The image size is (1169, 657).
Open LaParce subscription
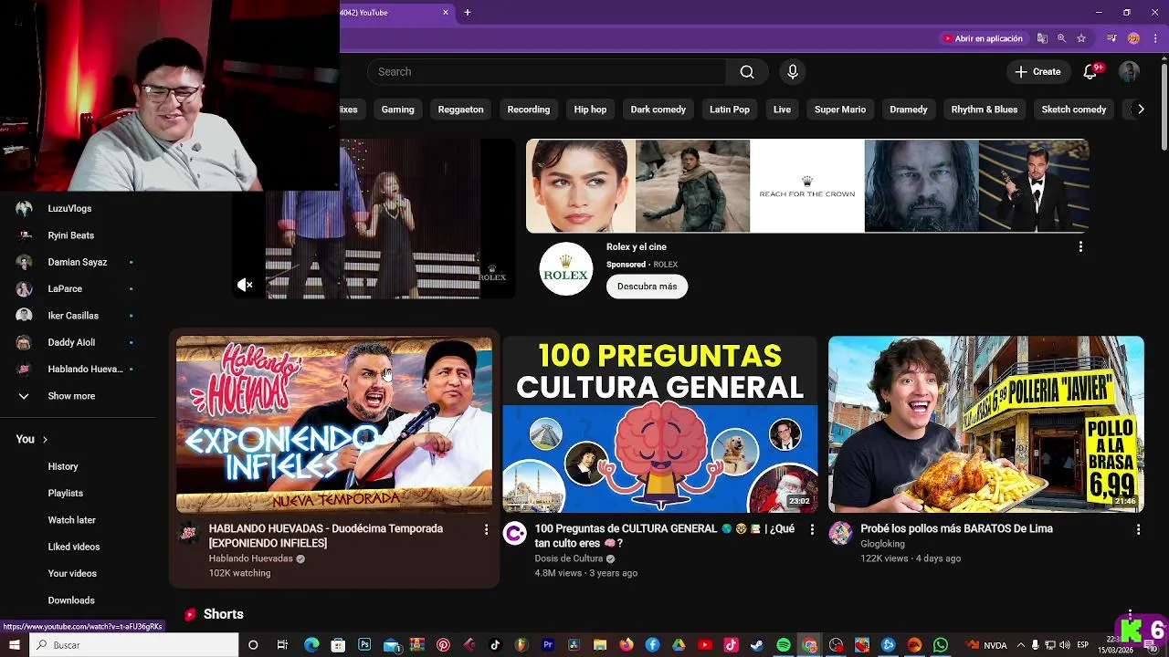point(65,289)
